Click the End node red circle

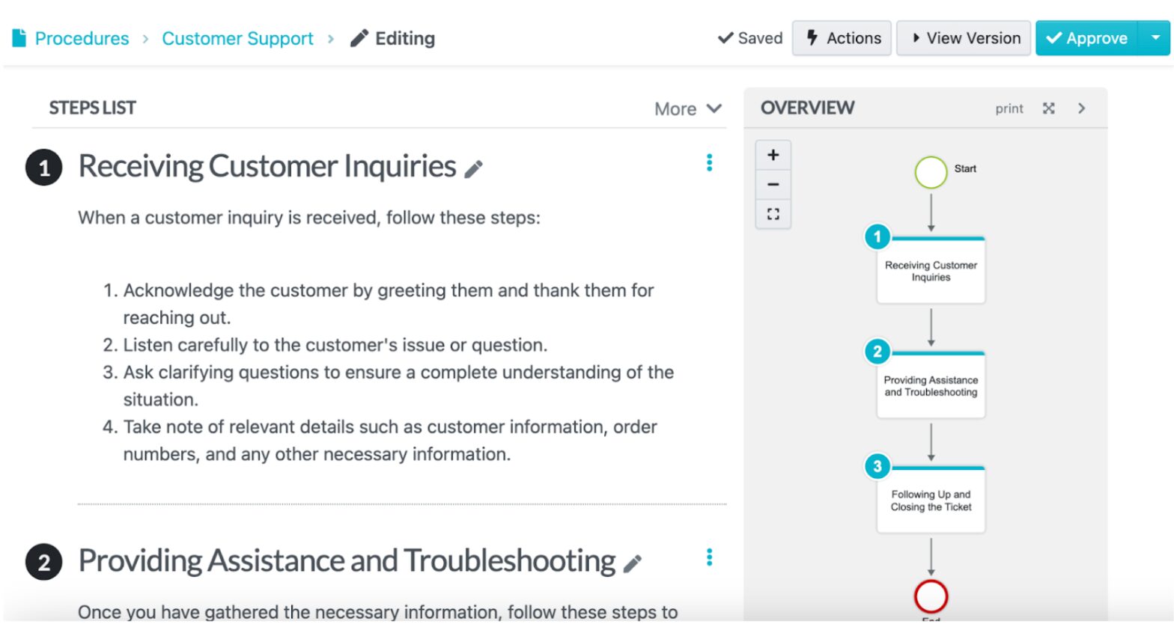point(931,597)
